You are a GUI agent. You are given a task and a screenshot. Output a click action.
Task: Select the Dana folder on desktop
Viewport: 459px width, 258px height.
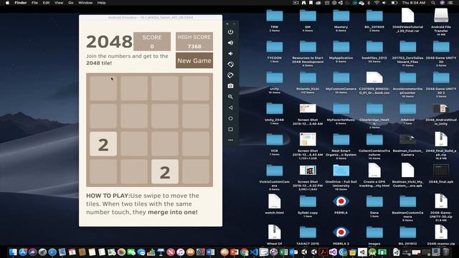(x=374, y=202)
